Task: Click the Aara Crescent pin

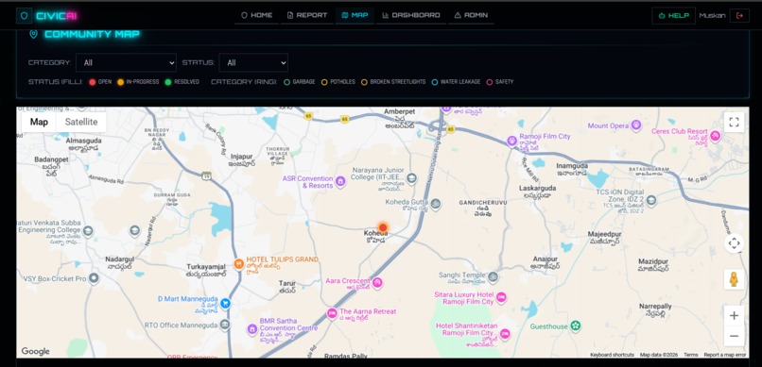Action: pos(377,282)
